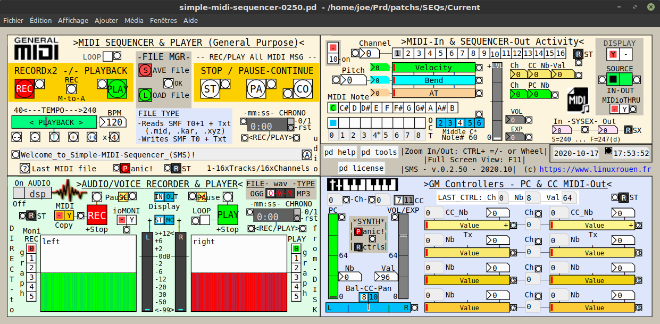Click green L Load File button

(x=145, y=95)
